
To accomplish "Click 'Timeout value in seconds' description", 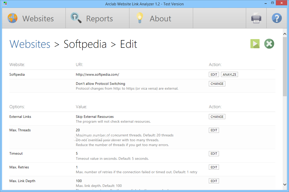I will [112, 158].
